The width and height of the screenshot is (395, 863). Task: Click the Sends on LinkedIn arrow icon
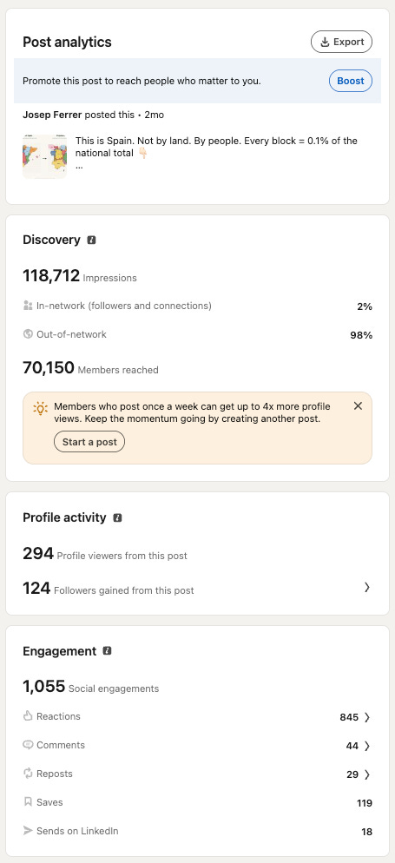pyautogui.click(x=28, y=831)
